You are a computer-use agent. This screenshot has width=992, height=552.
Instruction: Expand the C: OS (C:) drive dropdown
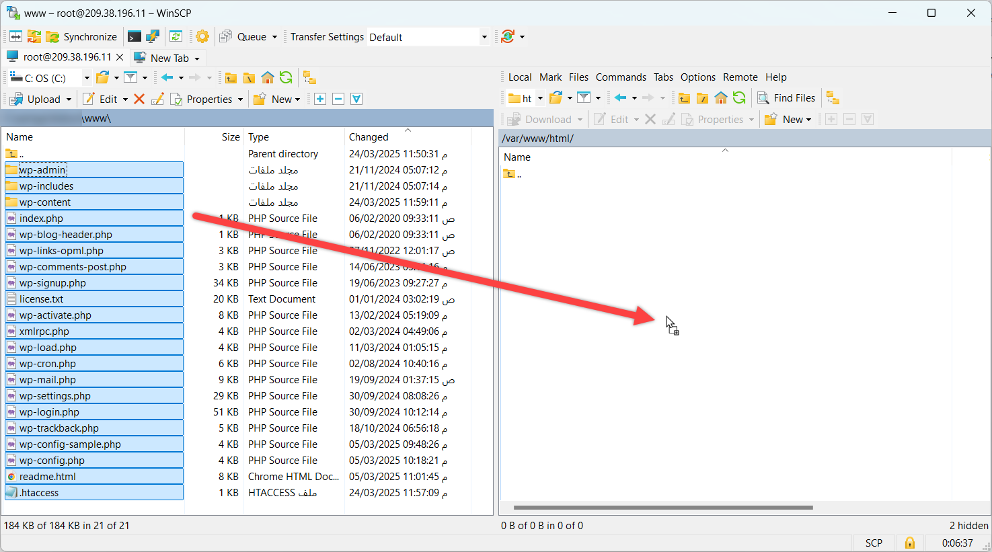(87, 78)
